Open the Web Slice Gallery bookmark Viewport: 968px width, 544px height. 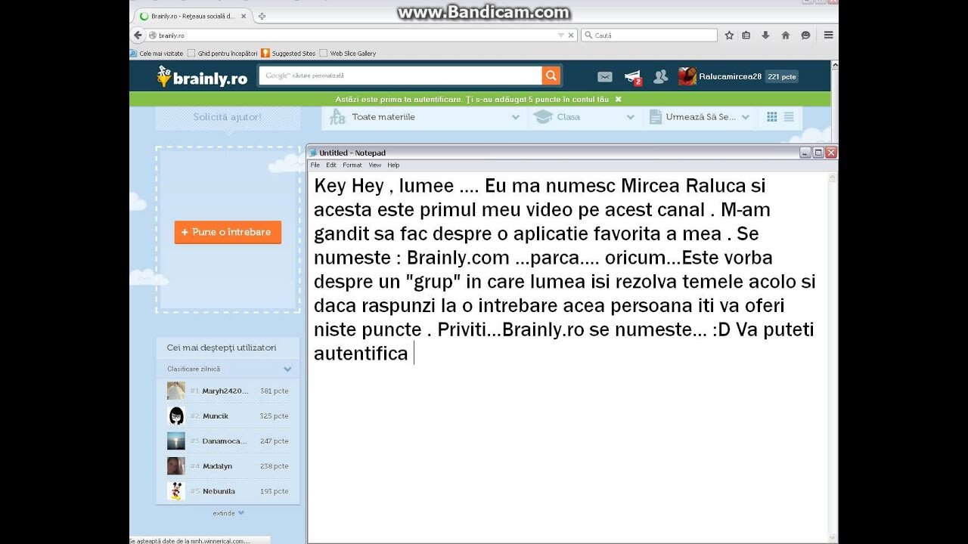point(348,54)
